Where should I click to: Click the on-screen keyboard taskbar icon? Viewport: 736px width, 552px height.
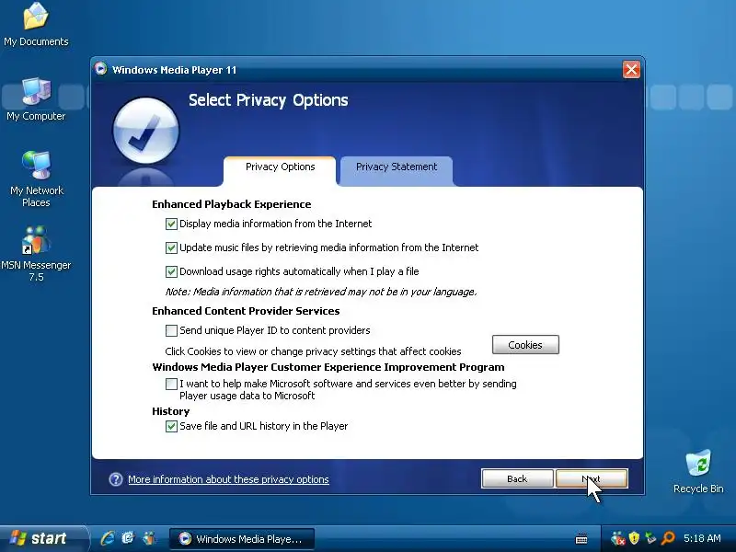tap(581, 538)
